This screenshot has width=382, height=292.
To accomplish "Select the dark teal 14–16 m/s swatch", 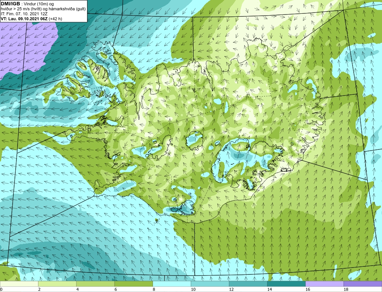I will point(286,284).
